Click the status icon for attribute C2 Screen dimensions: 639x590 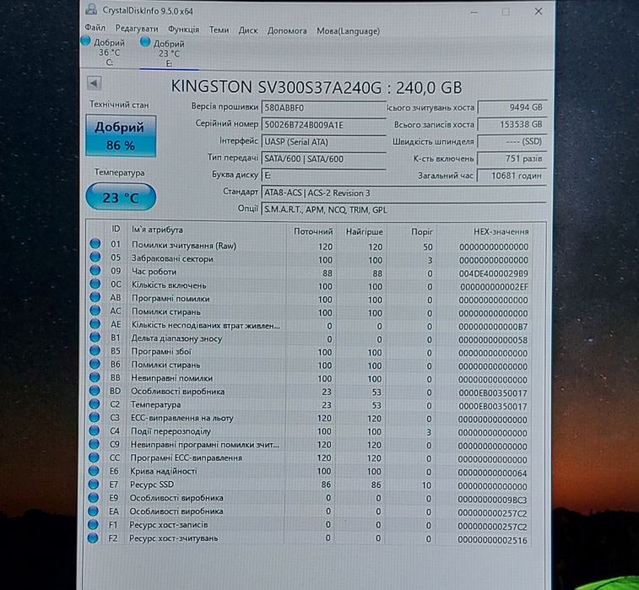(x=95, y=403)
